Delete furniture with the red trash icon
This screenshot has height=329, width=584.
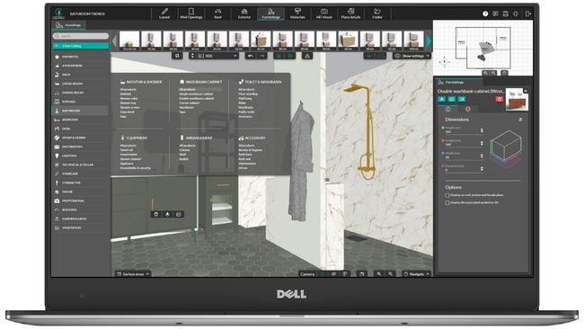click(x=499, y=99)
